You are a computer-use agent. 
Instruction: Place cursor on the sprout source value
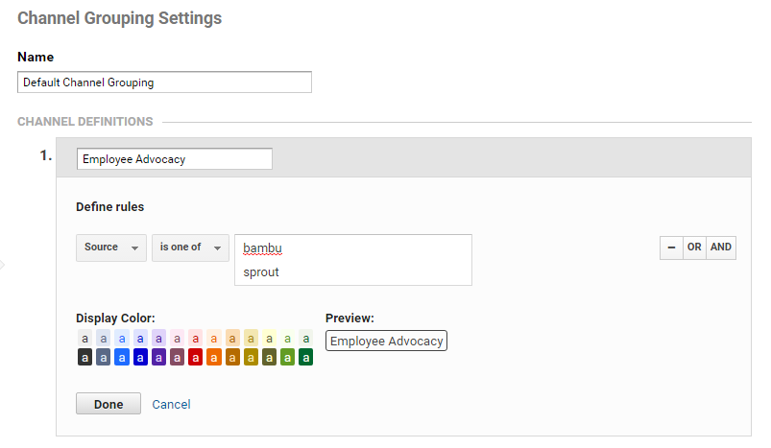tap(261, 272)
